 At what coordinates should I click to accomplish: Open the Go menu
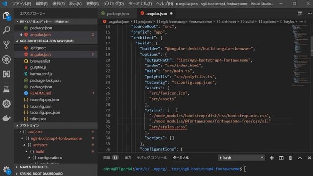click(92, 4)
